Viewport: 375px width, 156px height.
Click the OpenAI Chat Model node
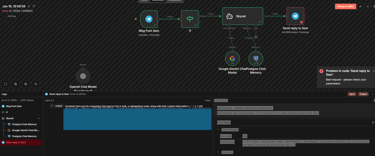[83, 76]
